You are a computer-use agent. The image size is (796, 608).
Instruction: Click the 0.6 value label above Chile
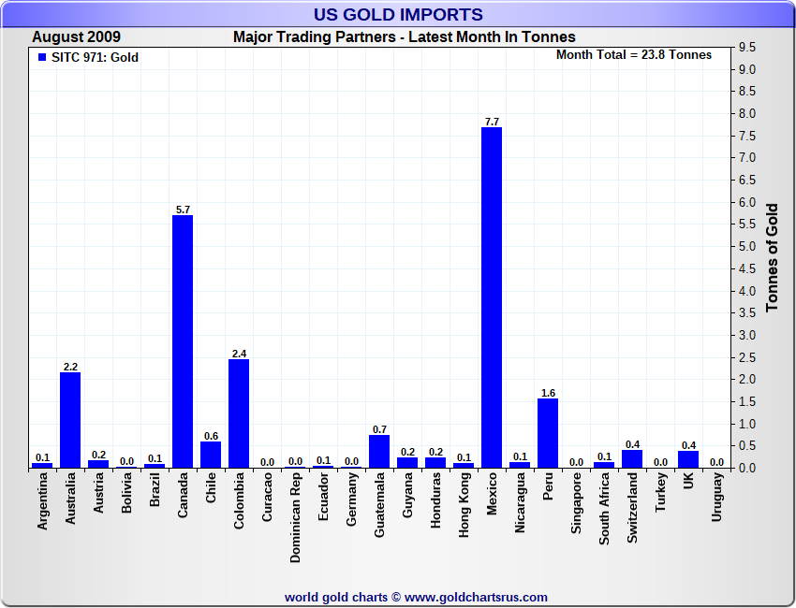(212, 436)
